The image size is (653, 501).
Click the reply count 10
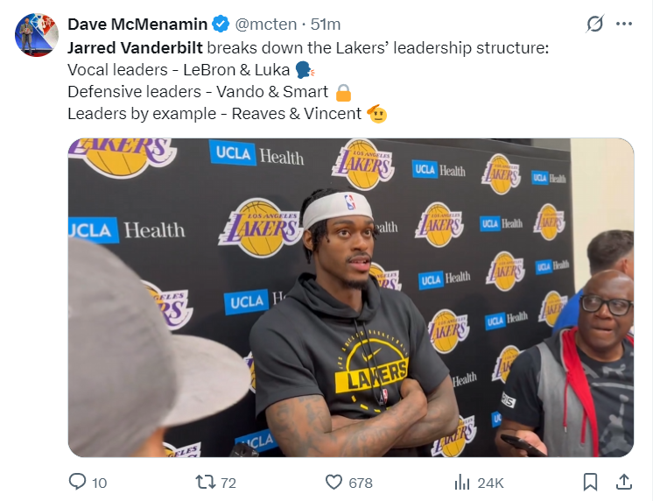click(99, 483)
